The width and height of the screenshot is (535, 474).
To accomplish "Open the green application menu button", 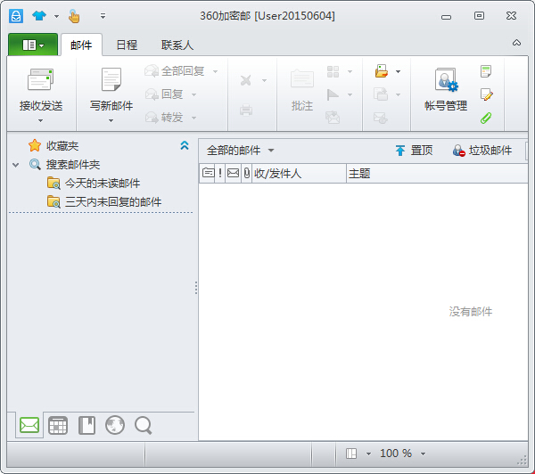I will pyautogui.click(x=33, y=45).
